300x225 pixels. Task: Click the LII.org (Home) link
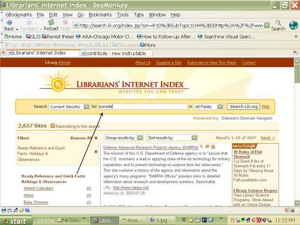(58, 62)
